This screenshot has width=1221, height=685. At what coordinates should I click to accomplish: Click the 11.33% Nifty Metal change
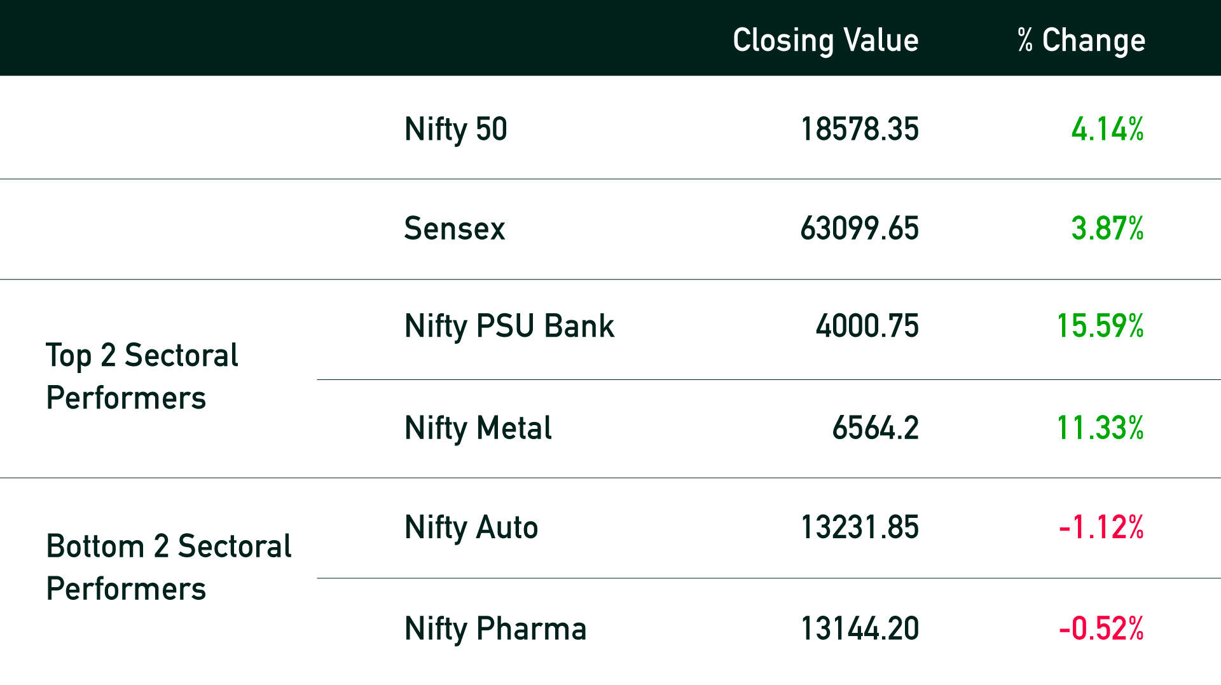(1100, 428)
